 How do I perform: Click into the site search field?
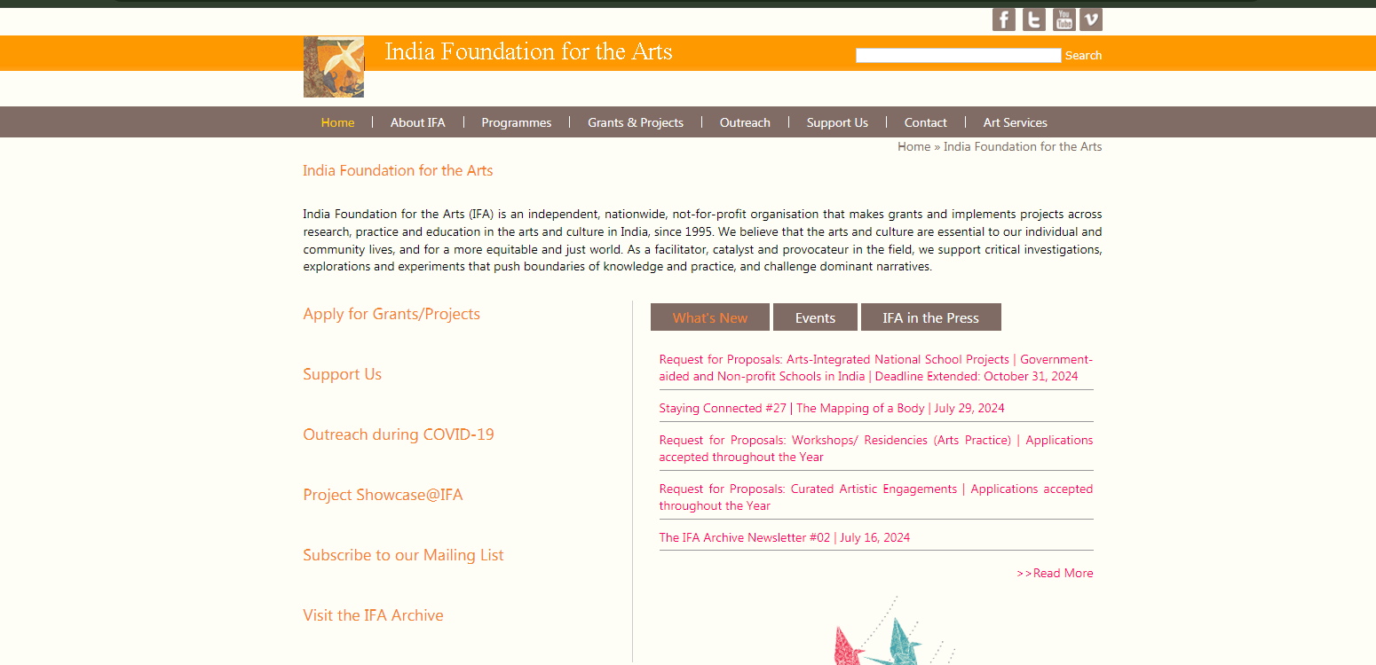click(x=957, y=55)
